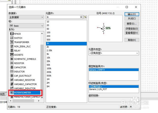
Task: Select the VARIABLE_INDUCTOR family icon
Action: [12, 88]
